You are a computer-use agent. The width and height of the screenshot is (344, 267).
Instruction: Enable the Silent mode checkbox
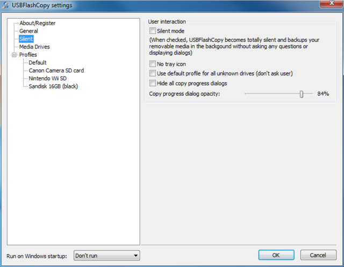pos(153,31)
